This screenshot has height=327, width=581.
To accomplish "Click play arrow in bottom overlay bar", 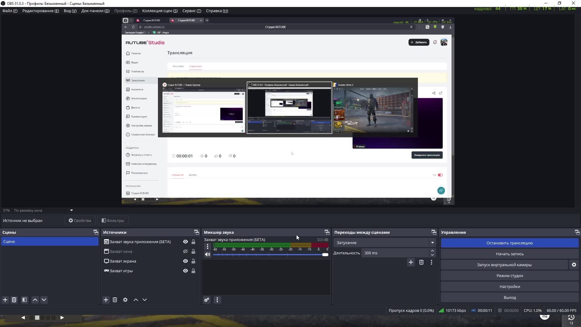I will click(x=62, y=318).
